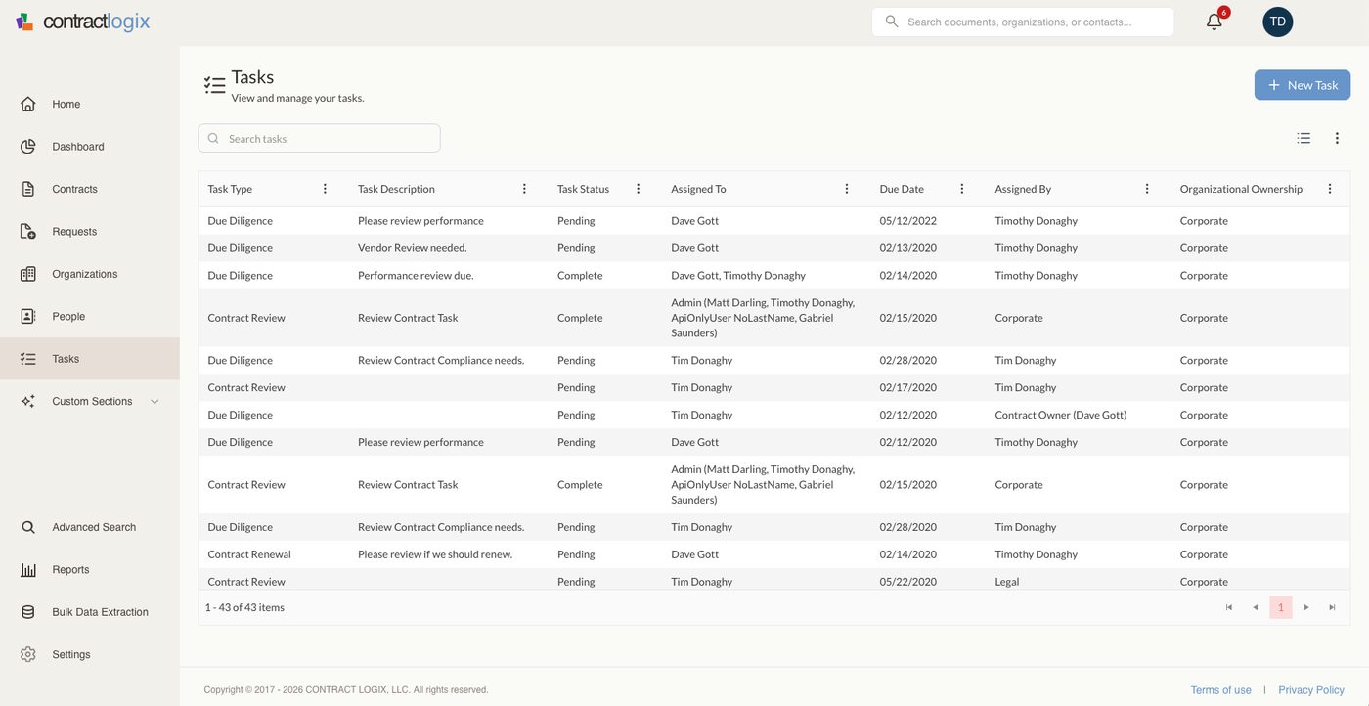The width and height of the screenshot is (1369, 706).
Task: Click the 'Performance review due.' description cell
Action: [x=416, y=276]
